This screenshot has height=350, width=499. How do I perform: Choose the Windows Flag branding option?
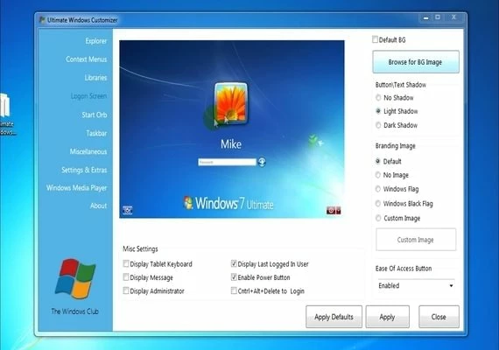377,189
